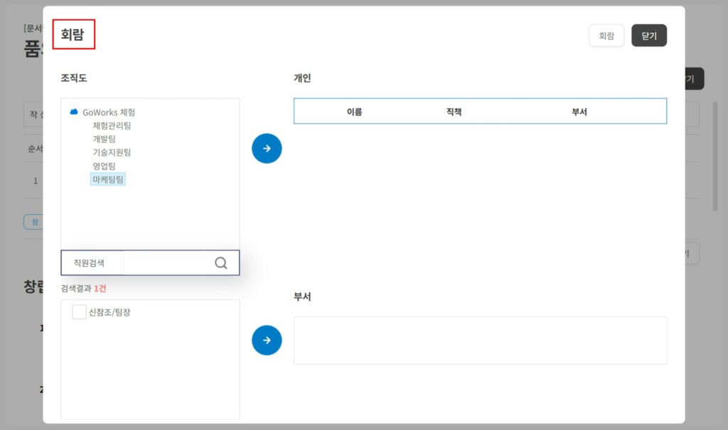Click the 이름 column header
728x430 pixels.
click(354, 111)
